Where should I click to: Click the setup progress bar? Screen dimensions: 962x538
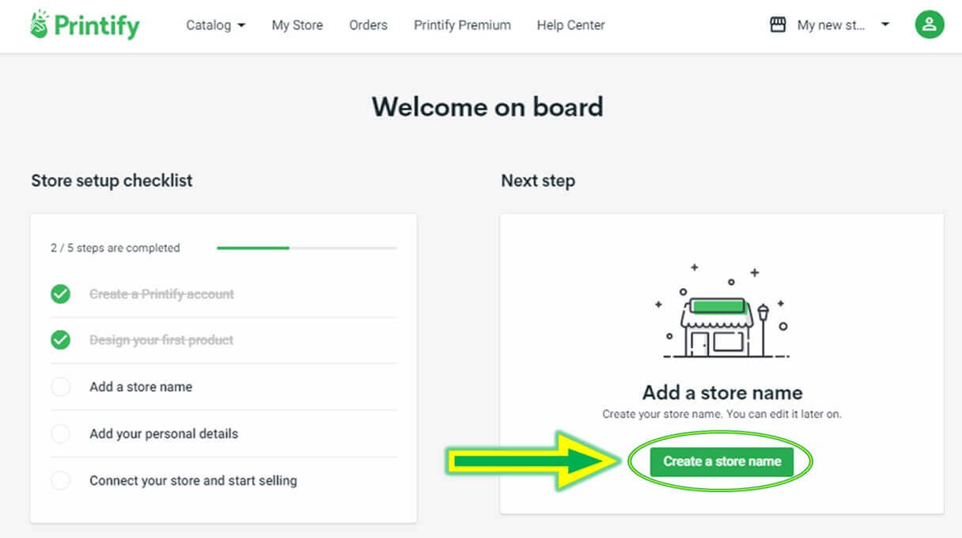tap(307, 248)
